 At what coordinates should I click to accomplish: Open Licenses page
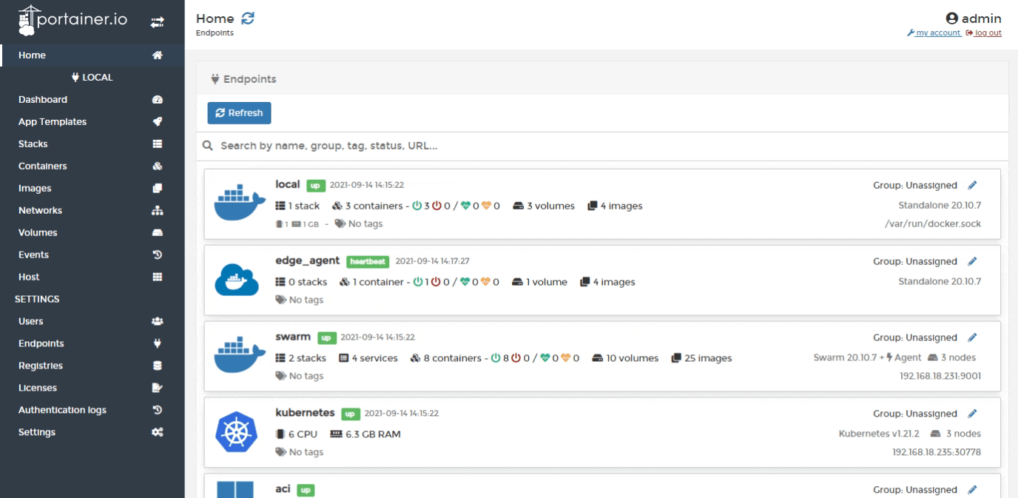point(38,388)
